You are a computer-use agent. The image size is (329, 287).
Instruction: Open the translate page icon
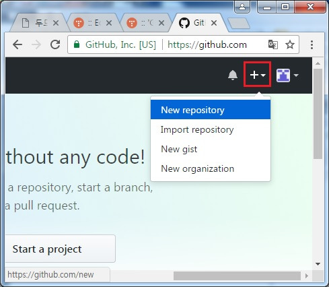tap(273, 44)
